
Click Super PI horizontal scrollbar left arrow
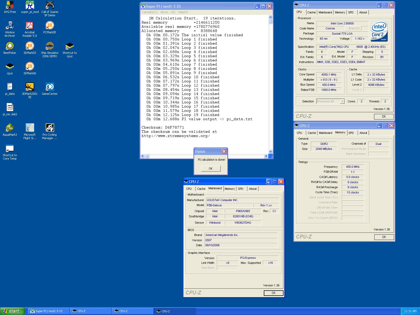coord(143,156)
